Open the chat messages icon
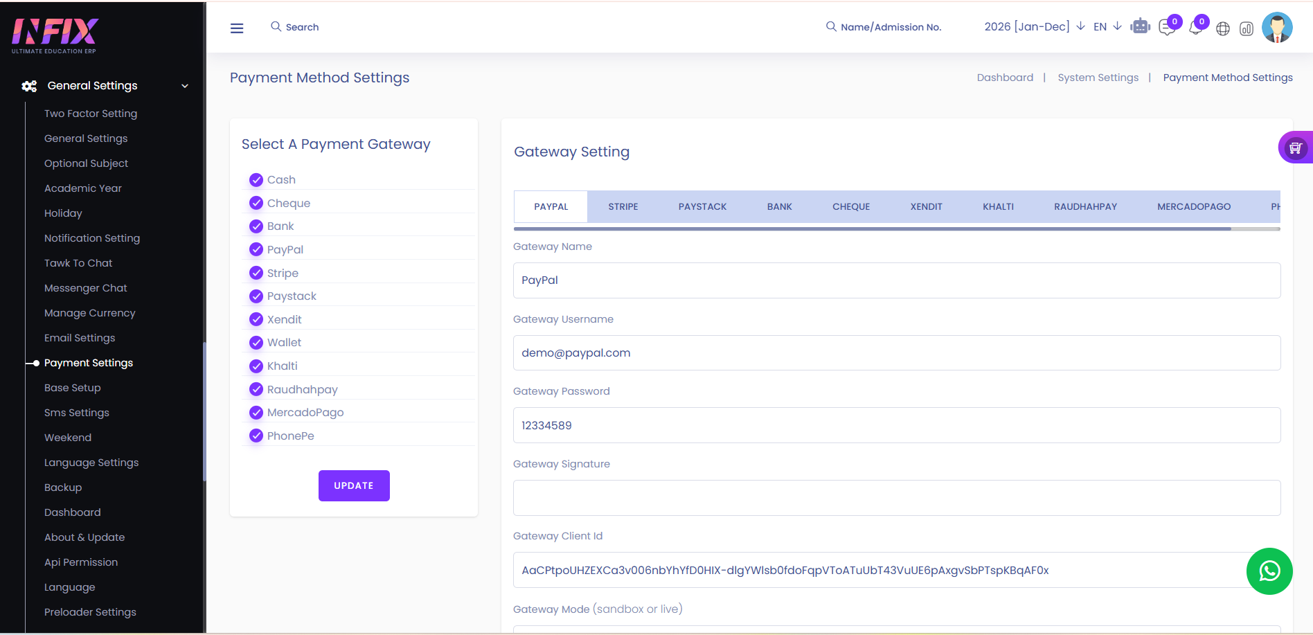The height and width of the screenshot is (635, 1313). coord(1168,28)
